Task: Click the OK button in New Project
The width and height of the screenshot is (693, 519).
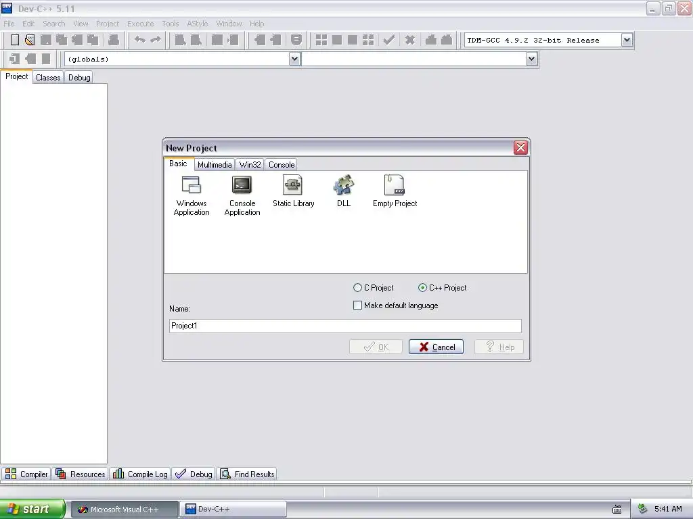Action: click(376, 347)
